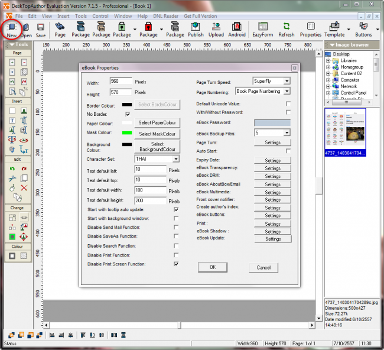Screen dimensions: 384x350
Task: Click the Refresh toolbar icon
Action: (x=287, y=27)
